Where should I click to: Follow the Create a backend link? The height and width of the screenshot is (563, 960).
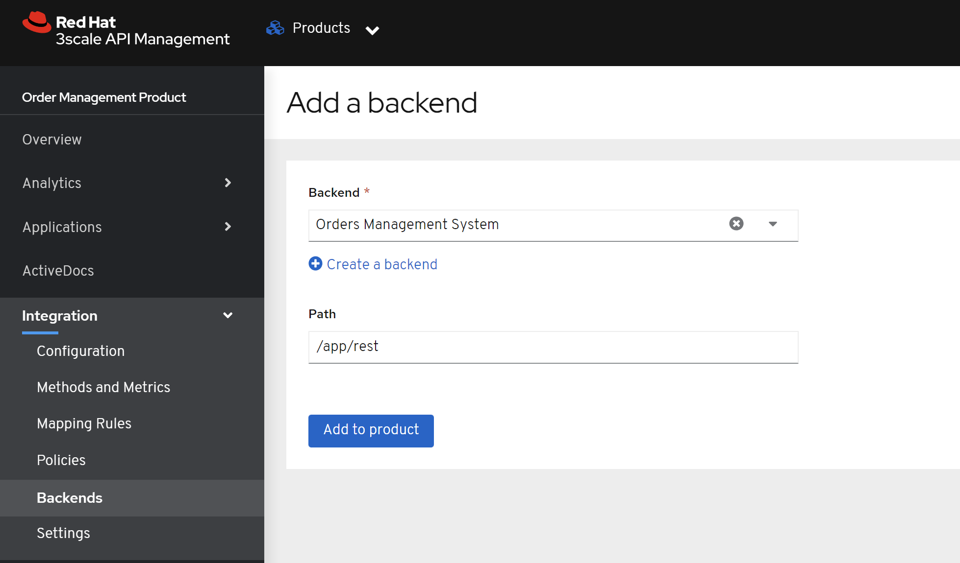pyautogui.click(x=382, y=264)
